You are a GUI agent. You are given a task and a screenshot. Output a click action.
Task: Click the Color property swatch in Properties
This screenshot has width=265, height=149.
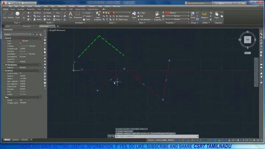pyautogui.click(x=21, y=41)
